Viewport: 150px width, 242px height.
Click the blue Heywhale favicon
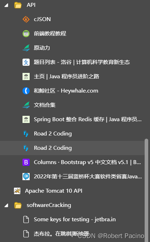click(x=26, y=91)
